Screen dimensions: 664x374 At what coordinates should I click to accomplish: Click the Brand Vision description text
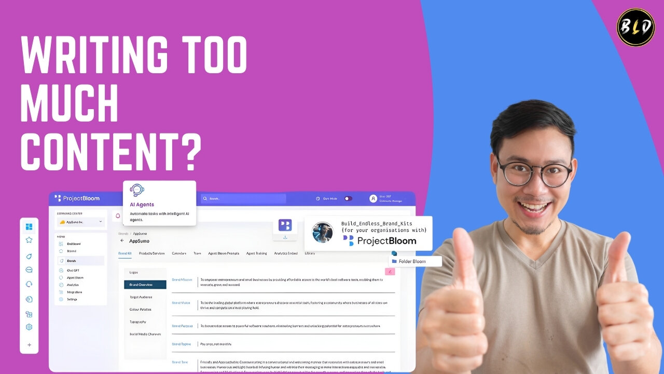coord(294,305)
